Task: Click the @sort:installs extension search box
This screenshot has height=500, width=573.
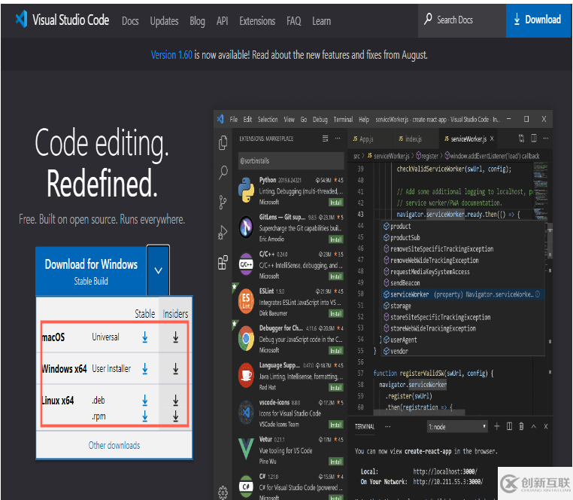Action: [x=291, y=160]
